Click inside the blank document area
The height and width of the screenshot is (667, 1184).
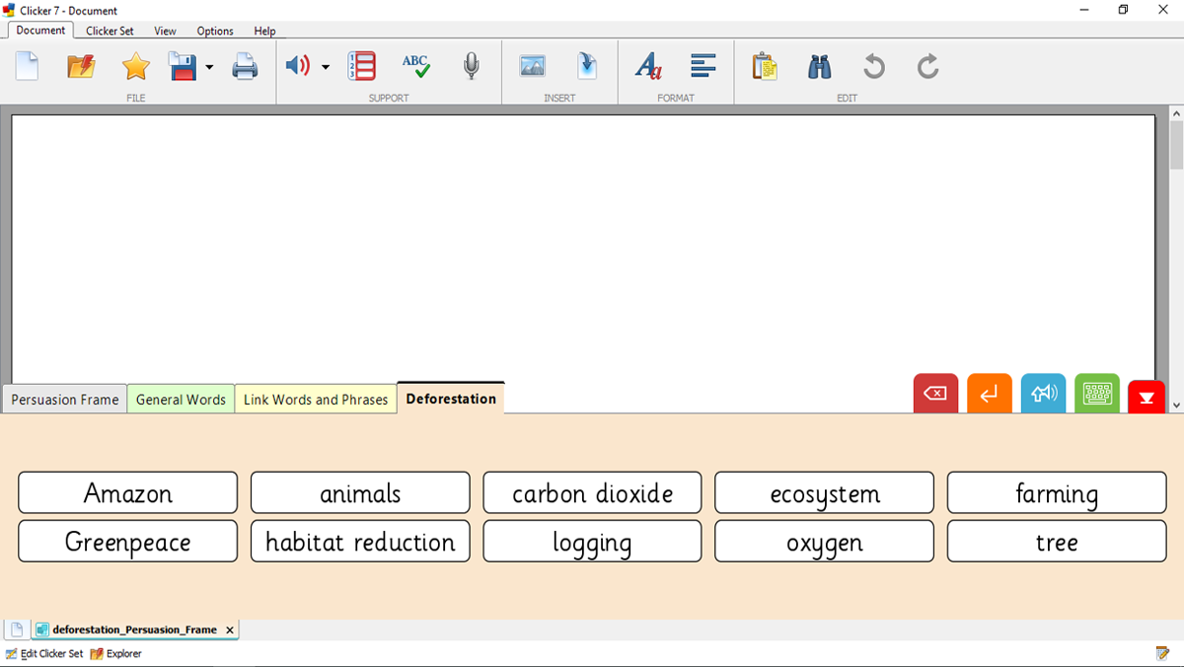(582, 247)
